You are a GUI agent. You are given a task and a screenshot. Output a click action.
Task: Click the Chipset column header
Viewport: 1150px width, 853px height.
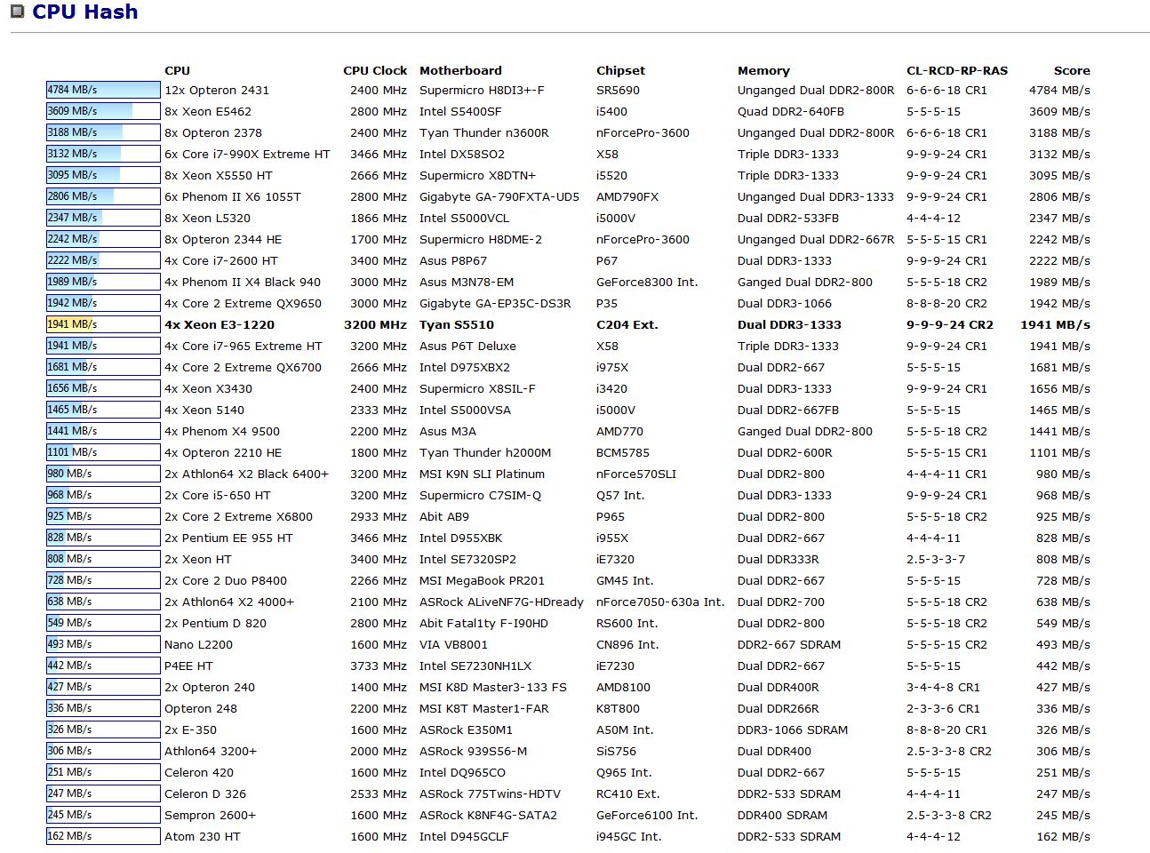coord(620,70)
